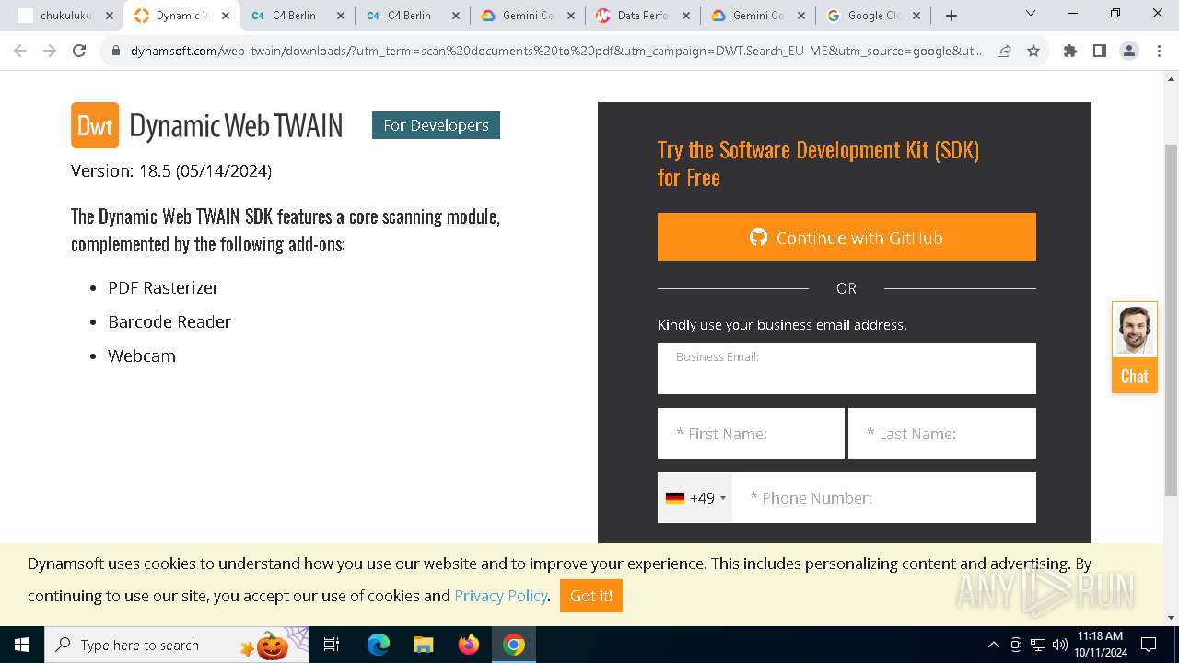Close the chukuluku tab
1179x663 pixels.
pyautogui.click(x=110, y=16)
